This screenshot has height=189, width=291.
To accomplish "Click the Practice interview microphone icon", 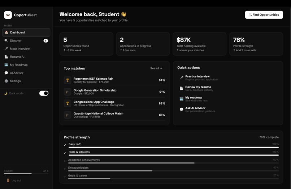I will pos(182,78).
